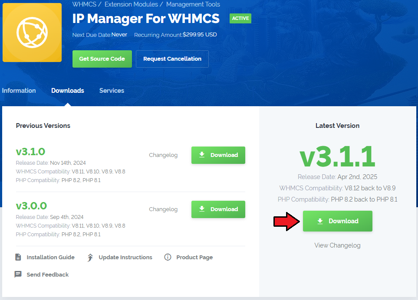This screenshot has height=300, width=418.
Task: Open the Installation Guide link
Action: 51,257
